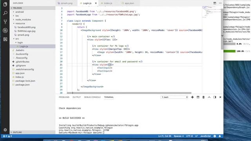Open package-lock.json file
Image resolution: width=251 pixels, height=141 pixels.
coord(25,81)
